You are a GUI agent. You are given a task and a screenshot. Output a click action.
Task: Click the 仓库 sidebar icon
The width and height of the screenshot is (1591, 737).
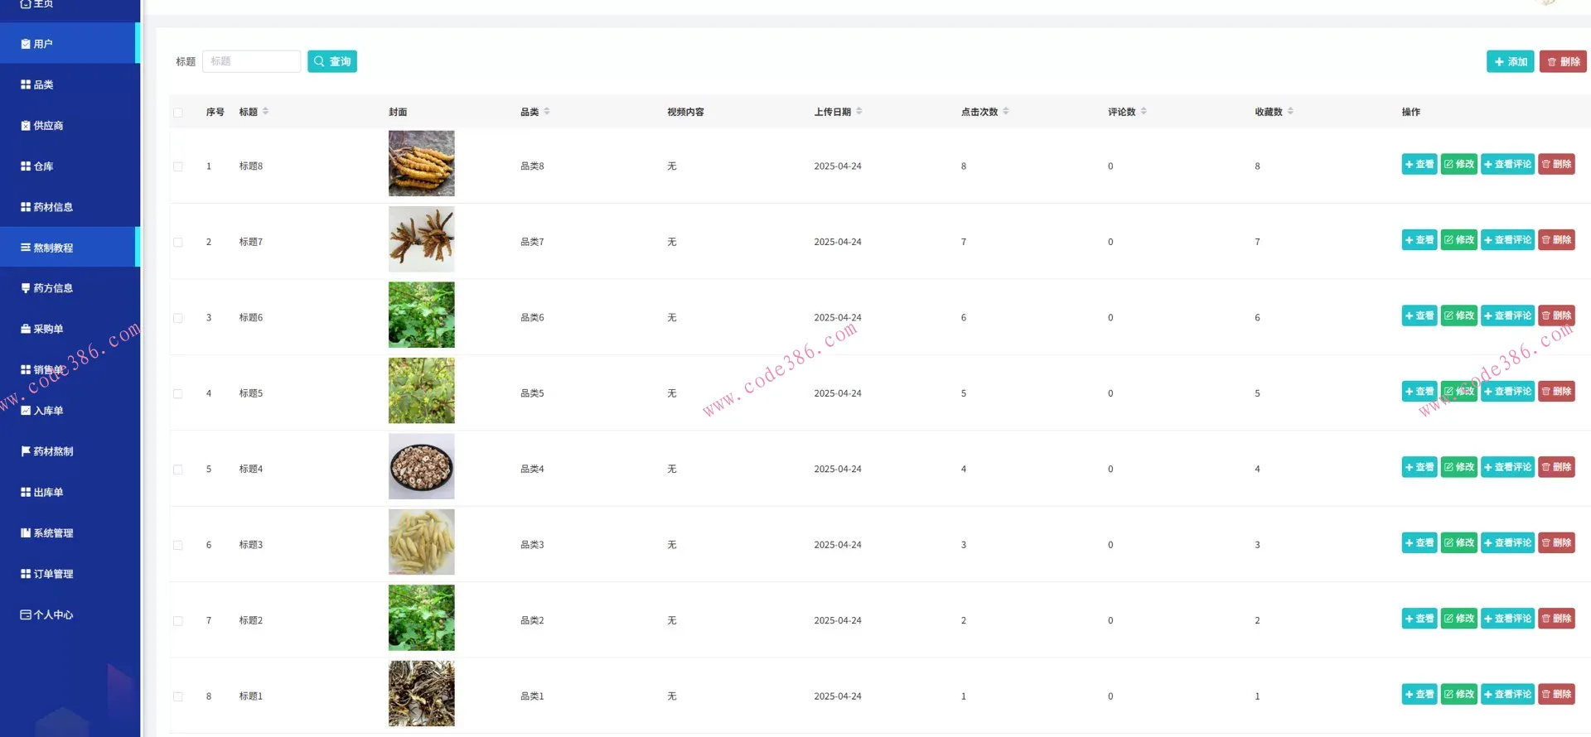26,166
